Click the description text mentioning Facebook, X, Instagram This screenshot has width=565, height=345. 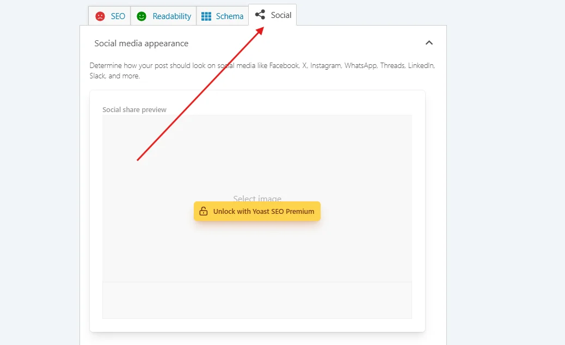(262, 71)
